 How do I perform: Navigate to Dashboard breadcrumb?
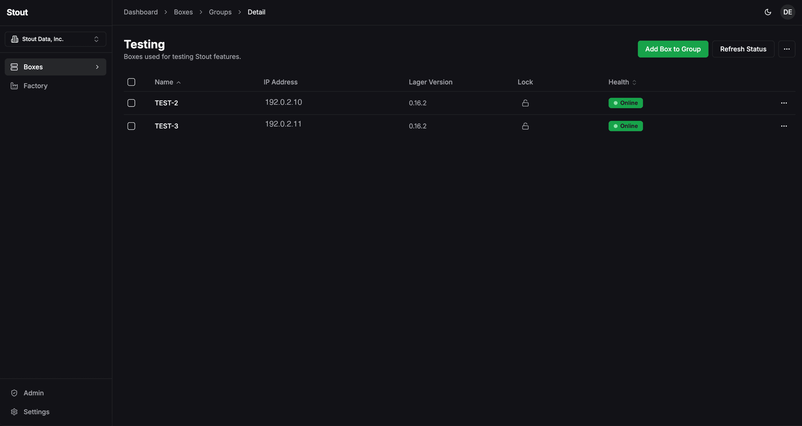(x=141, y=12)
